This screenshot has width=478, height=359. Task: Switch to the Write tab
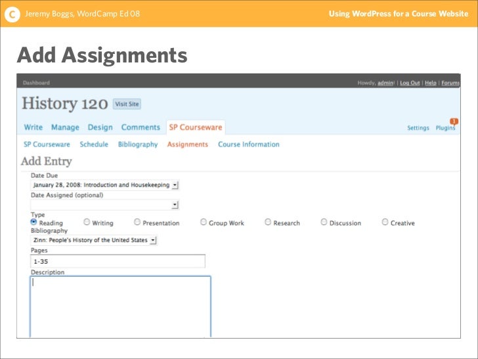pos(33,128)
